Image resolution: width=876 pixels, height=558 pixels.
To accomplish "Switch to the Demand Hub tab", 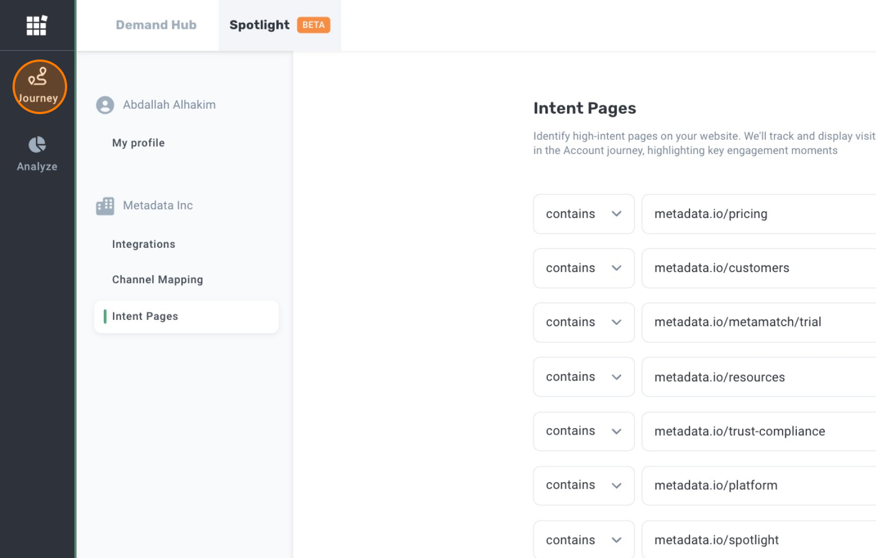I will [x=156, y=25].
